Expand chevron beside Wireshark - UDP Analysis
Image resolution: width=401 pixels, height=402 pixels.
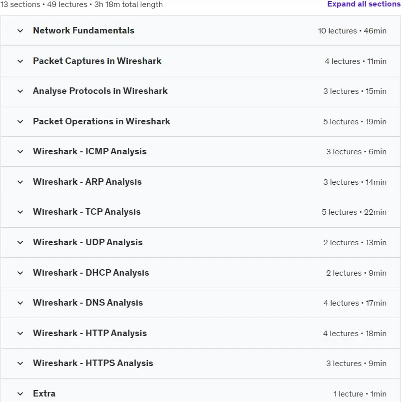point(20,242)
